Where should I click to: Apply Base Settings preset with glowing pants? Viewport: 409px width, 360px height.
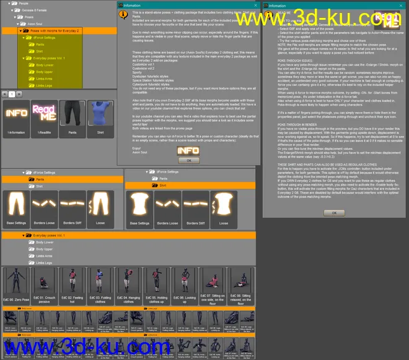tap(14, 205)
